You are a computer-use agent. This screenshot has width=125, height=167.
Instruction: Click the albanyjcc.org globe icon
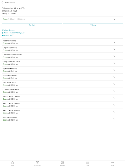(3, 30)
